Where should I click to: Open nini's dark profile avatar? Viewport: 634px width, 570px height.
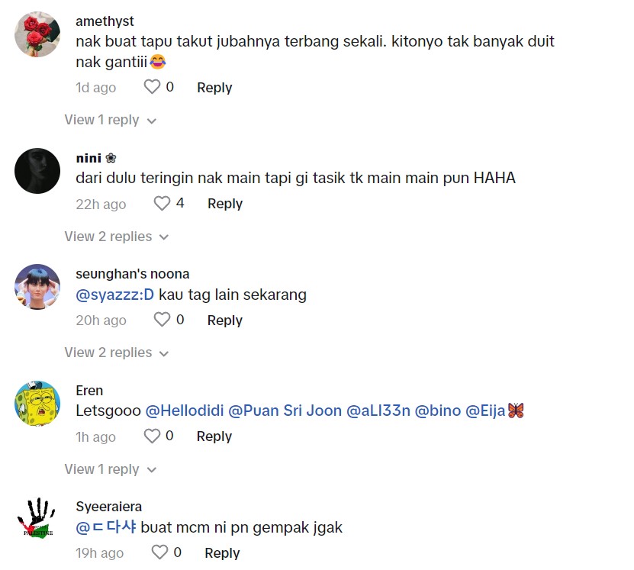tap(37, 171)
